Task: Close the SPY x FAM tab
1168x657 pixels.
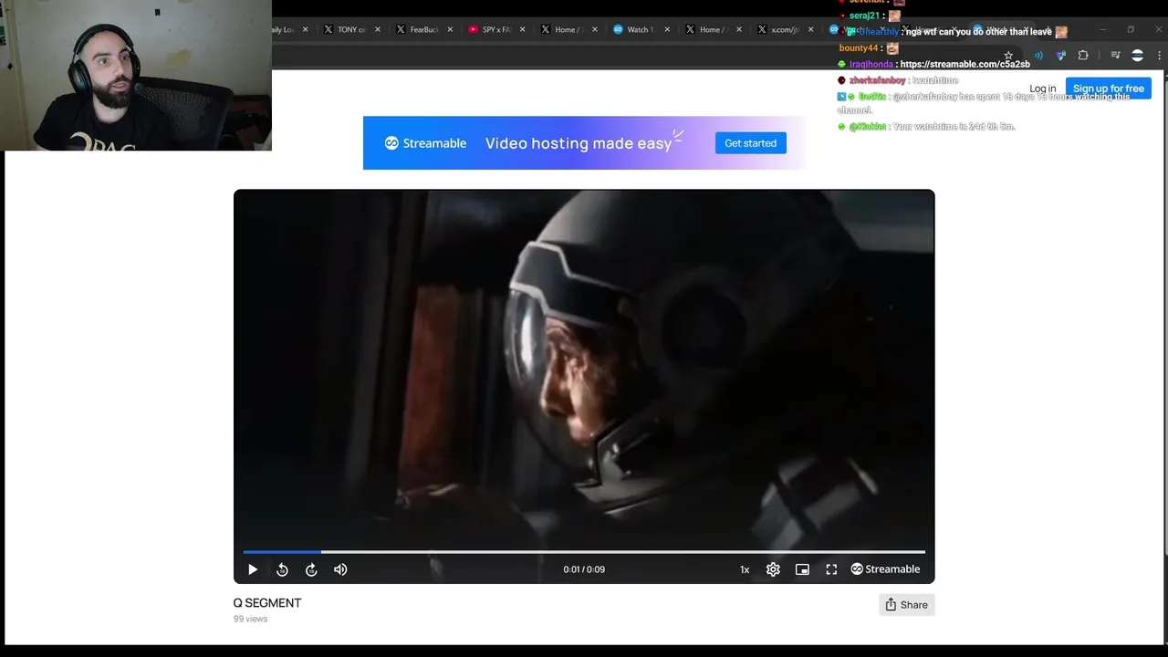Action: pos(523,29)
